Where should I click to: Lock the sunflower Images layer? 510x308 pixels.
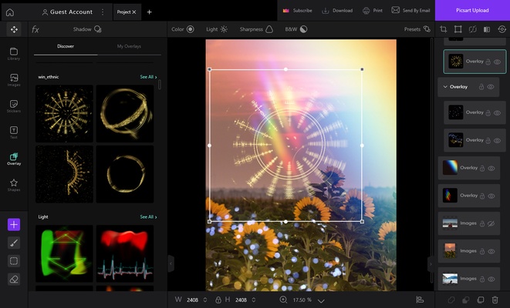pos(482,252)
